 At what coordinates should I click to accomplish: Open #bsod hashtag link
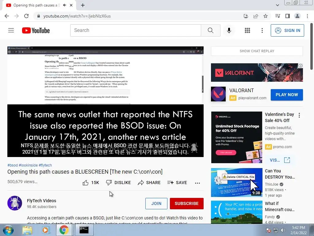pyautogui.click(x=13, y=165)
